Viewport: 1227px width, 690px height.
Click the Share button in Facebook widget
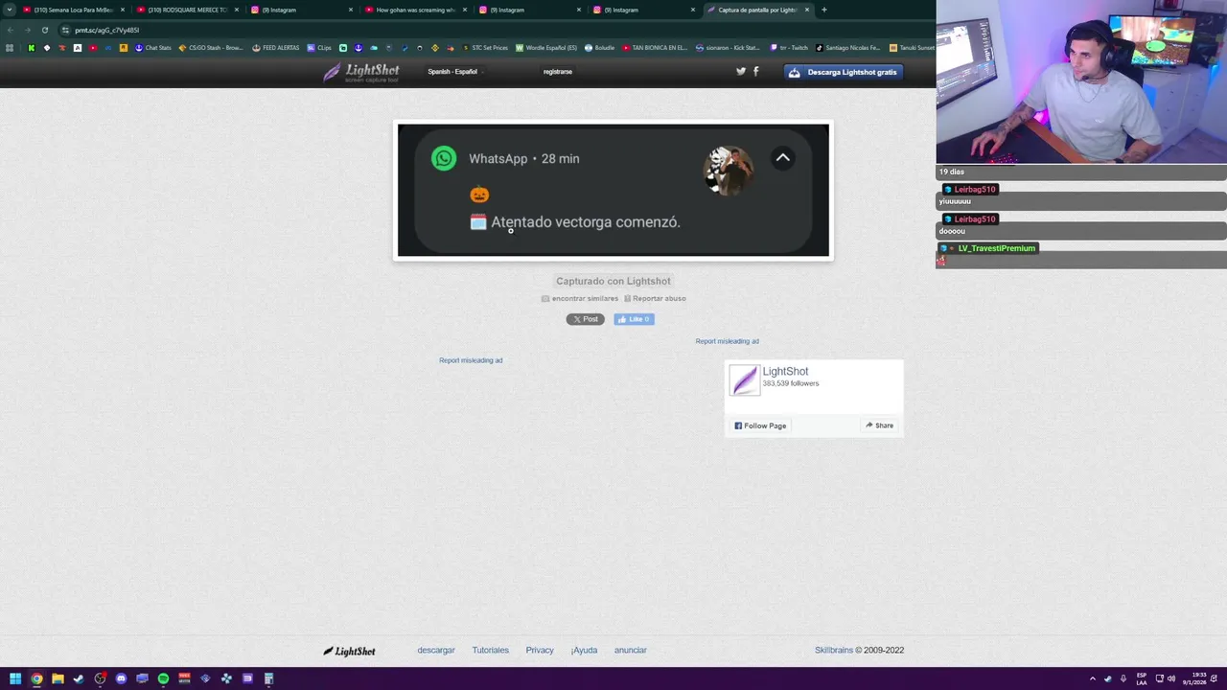(x=879, y=425)
